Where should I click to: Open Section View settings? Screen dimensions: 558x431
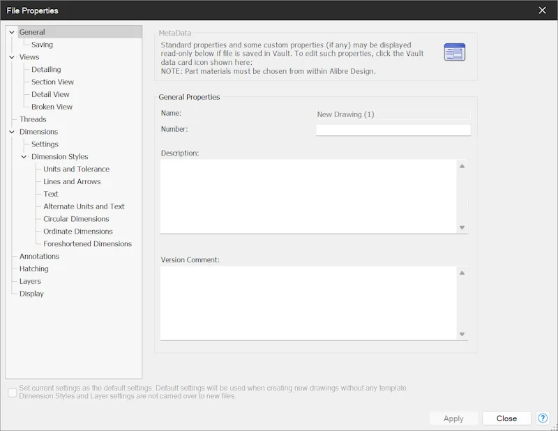click(52, 82)
